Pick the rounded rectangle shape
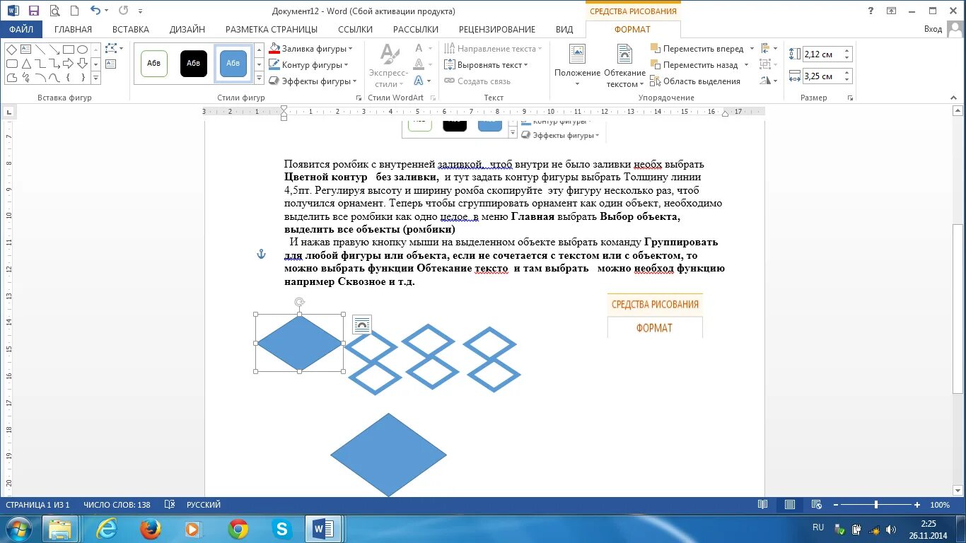966x543 pixels. tap(11, 64)
